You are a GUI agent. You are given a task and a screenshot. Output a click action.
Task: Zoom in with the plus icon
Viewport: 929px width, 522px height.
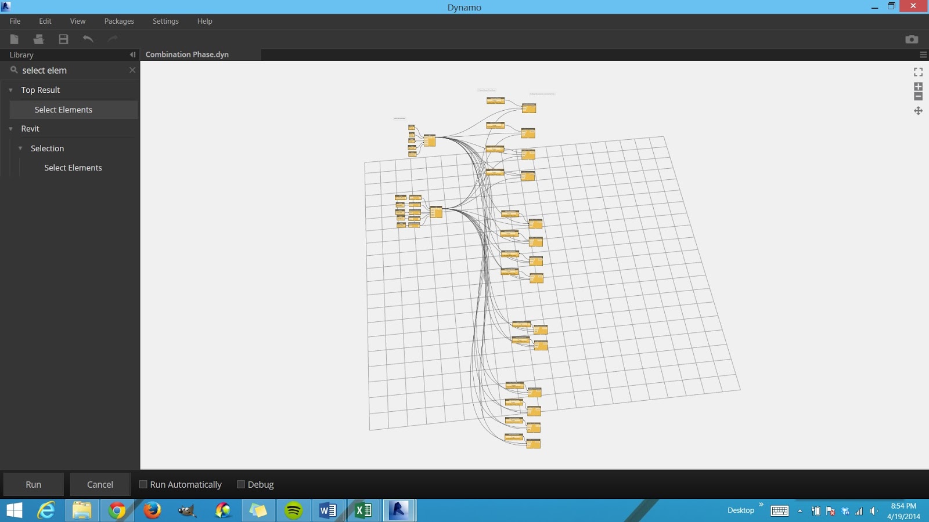[x=918, y=86]
